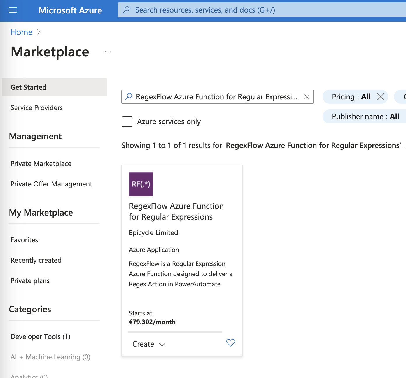Open the Marketplace more options ellipsis

[x=108, y=52]
